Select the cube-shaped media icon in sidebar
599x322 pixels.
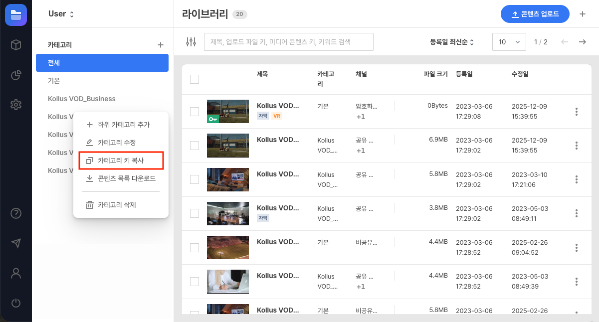tap(15, 44)
